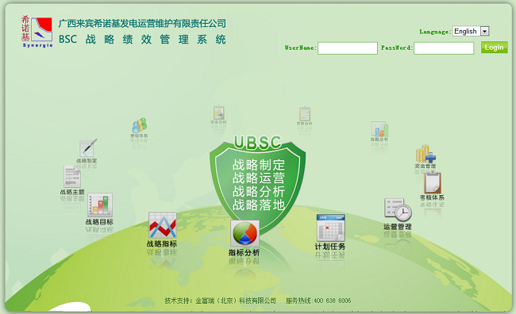Viewport: 516px width, 314px height.
Task: Open the Language dropdown showing English
Action: click(471, 31)
